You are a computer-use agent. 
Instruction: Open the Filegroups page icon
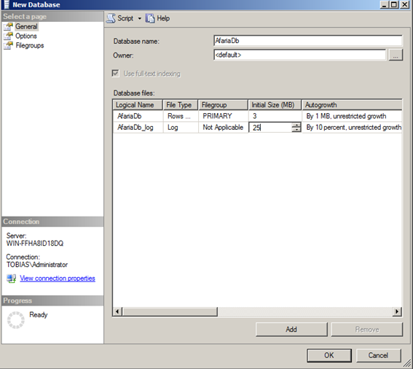(x=8, y=45)
